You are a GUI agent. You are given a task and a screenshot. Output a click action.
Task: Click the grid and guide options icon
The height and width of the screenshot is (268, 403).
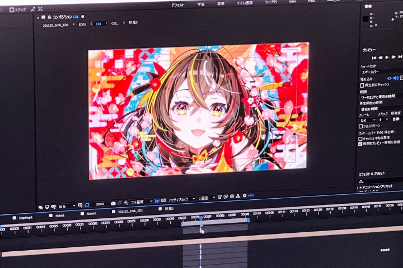(80, 205)
